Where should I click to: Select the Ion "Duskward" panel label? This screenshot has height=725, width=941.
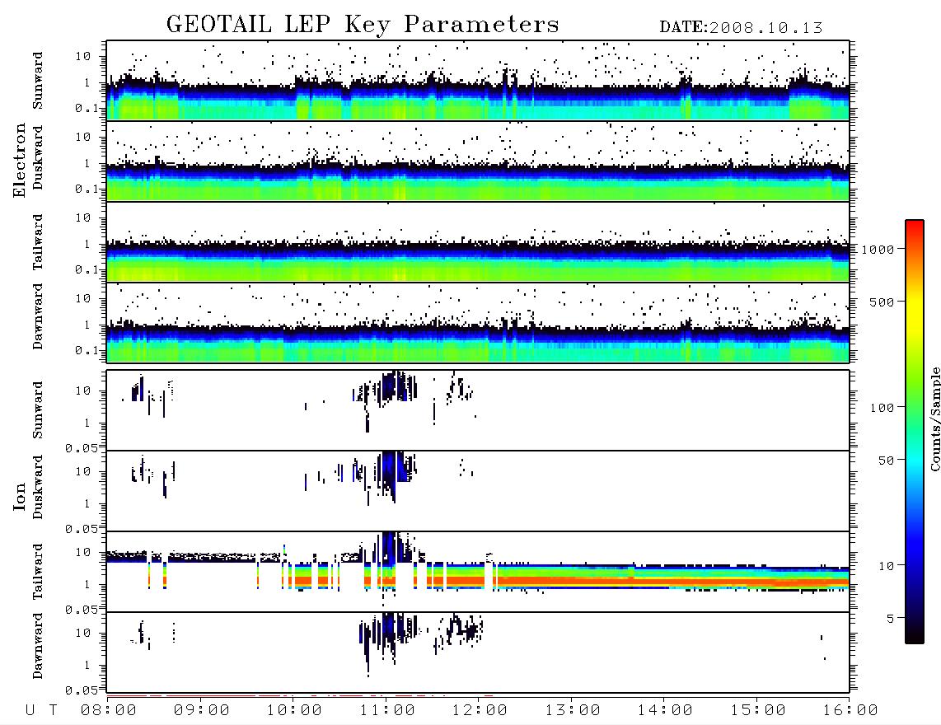point(38,487)
